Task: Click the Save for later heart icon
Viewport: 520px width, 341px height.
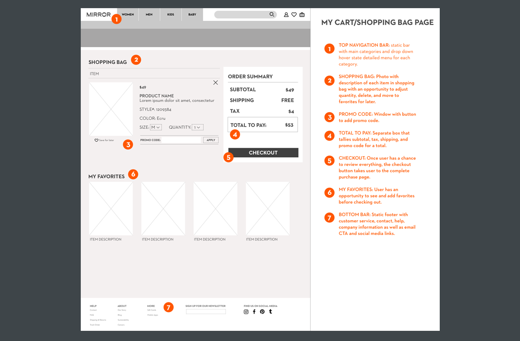Action: (96, 140)
